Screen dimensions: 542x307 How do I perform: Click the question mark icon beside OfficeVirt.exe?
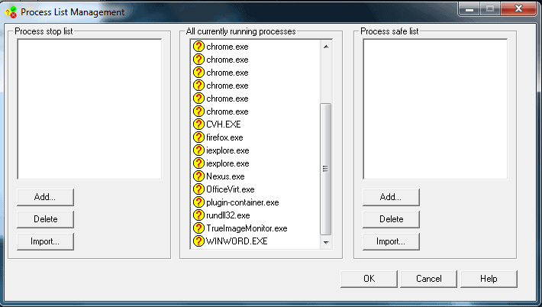(x=198, y=189)
